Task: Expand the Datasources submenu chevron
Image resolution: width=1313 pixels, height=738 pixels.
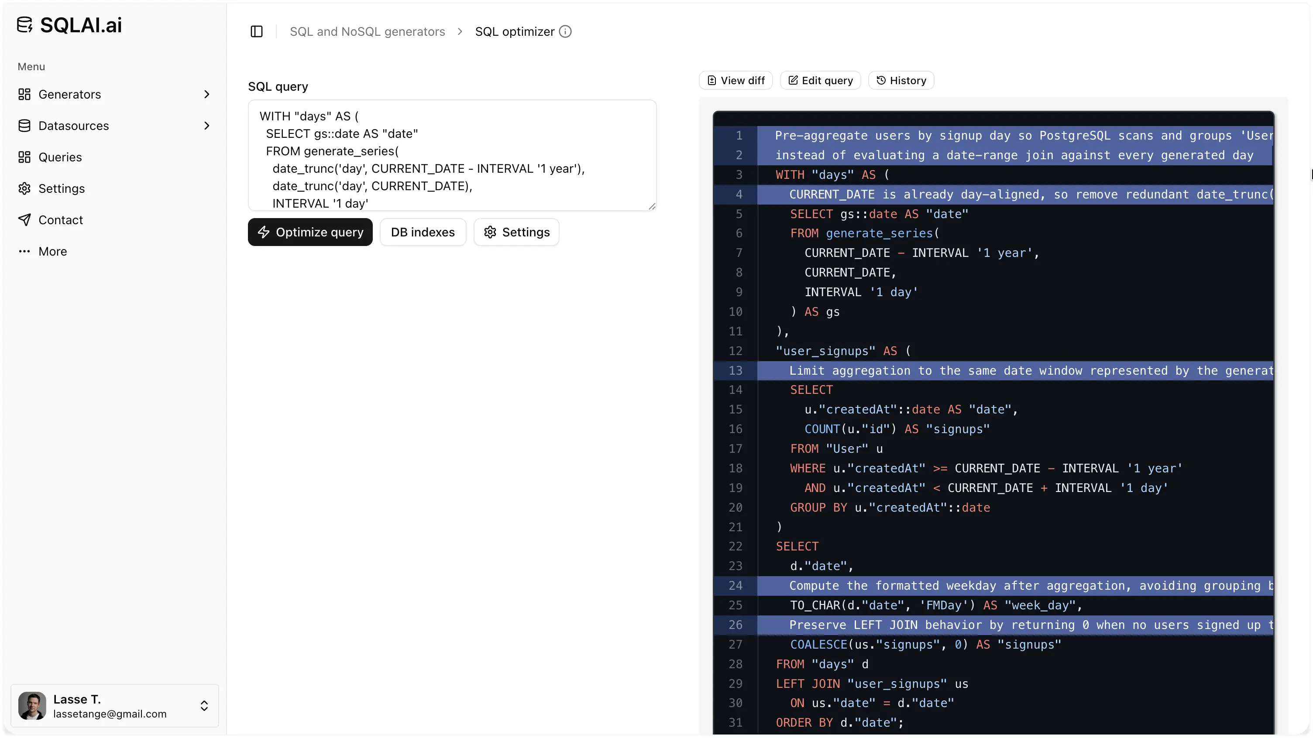Action: (x=206, y=126)
